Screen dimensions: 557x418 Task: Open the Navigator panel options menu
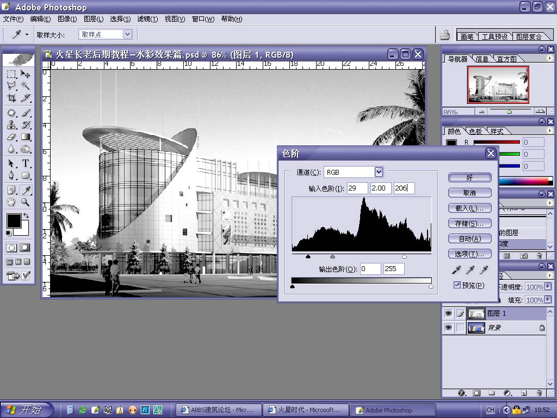(549, 58)
